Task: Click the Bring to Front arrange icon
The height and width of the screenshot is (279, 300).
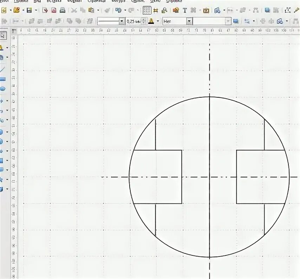Action: [31, 21]
